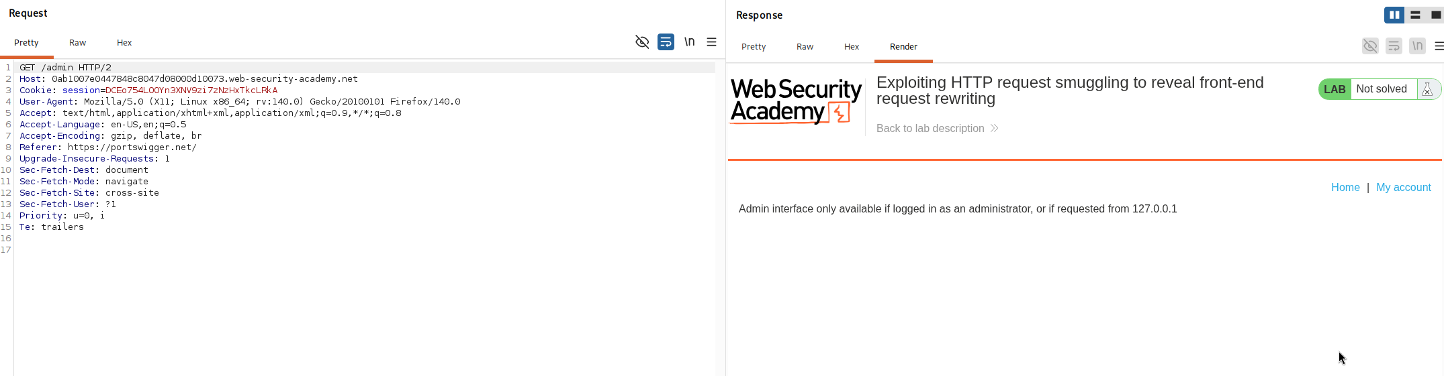
Task: Click the Response newline \n icon
Action: point(1417,46)
